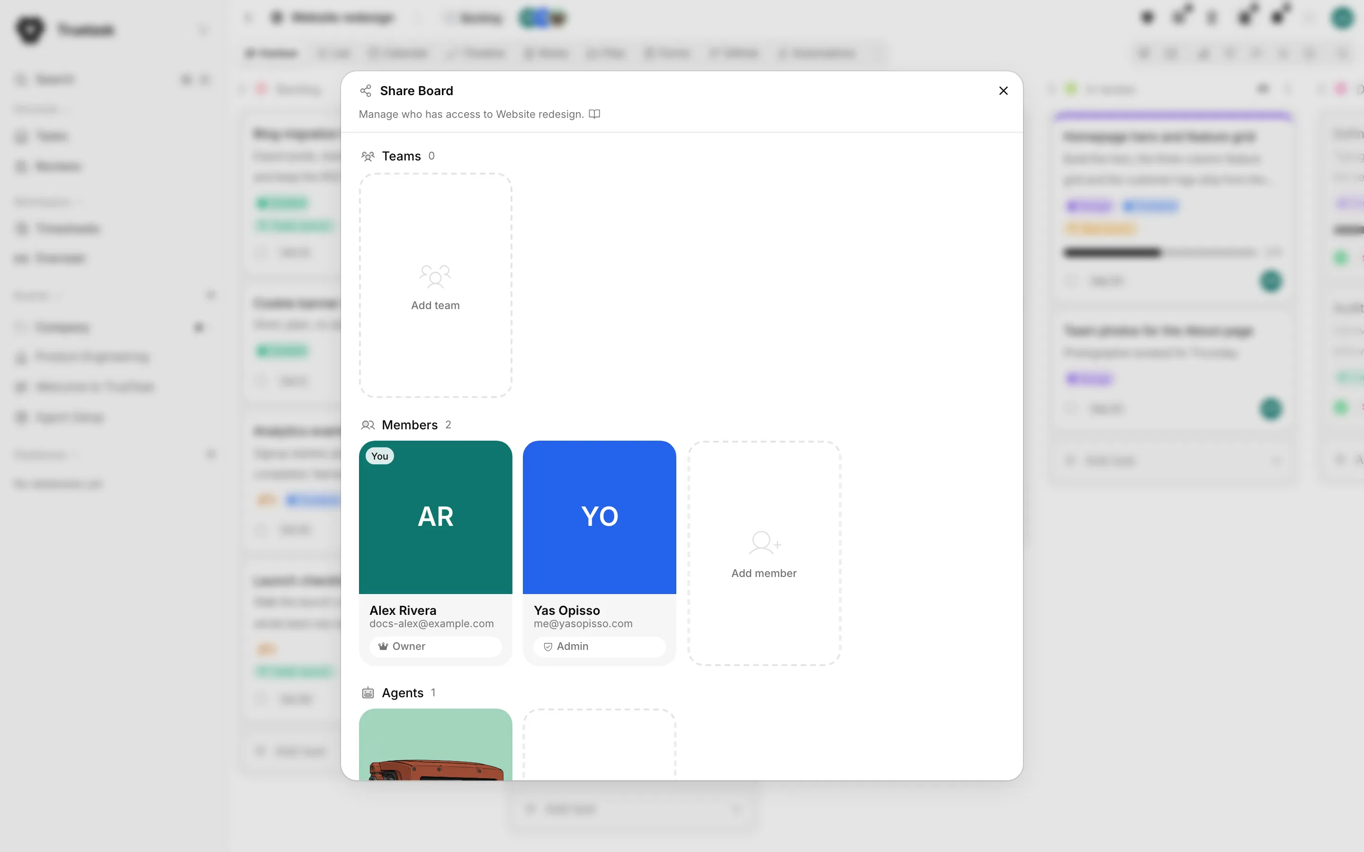Click the share icon beside Share Board title

coord(366,91)
